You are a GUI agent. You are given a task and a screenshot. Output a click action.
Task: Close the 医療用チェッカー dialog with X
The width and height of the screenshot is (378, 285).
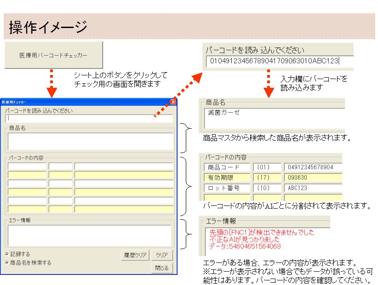click(x=173, y=102)
